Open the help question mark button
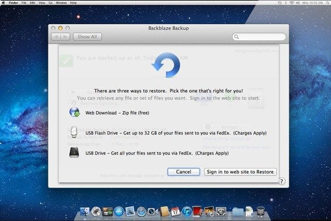Image resolution: width=331 pixels, height=221 pixels. [x=281, y=181]
